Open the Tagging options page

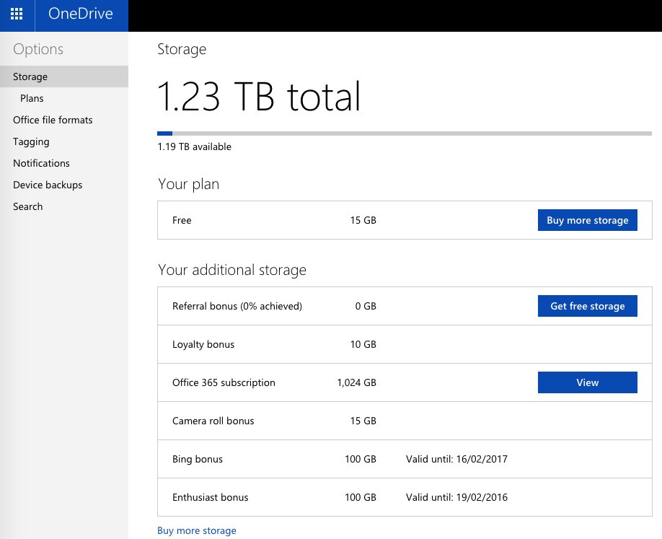coord(31,142)
